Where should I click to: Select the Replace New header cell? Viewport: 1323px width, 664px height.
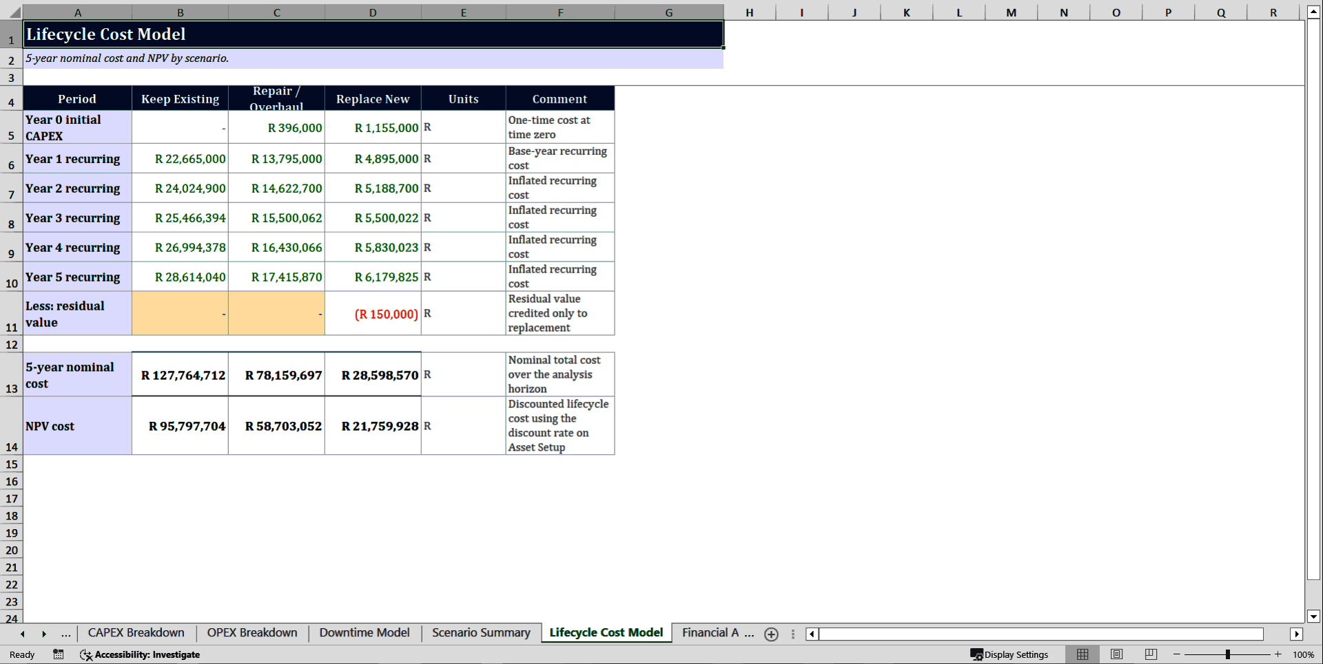pyautogui.click(x=373, y=98)
